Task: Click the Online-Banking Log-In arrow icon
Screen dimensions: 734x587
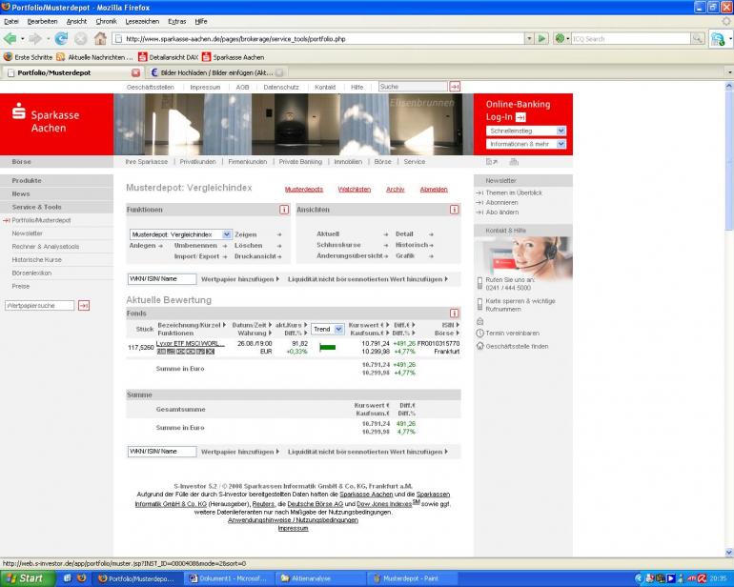Action: pyautogui.click(x=520, y=117)
